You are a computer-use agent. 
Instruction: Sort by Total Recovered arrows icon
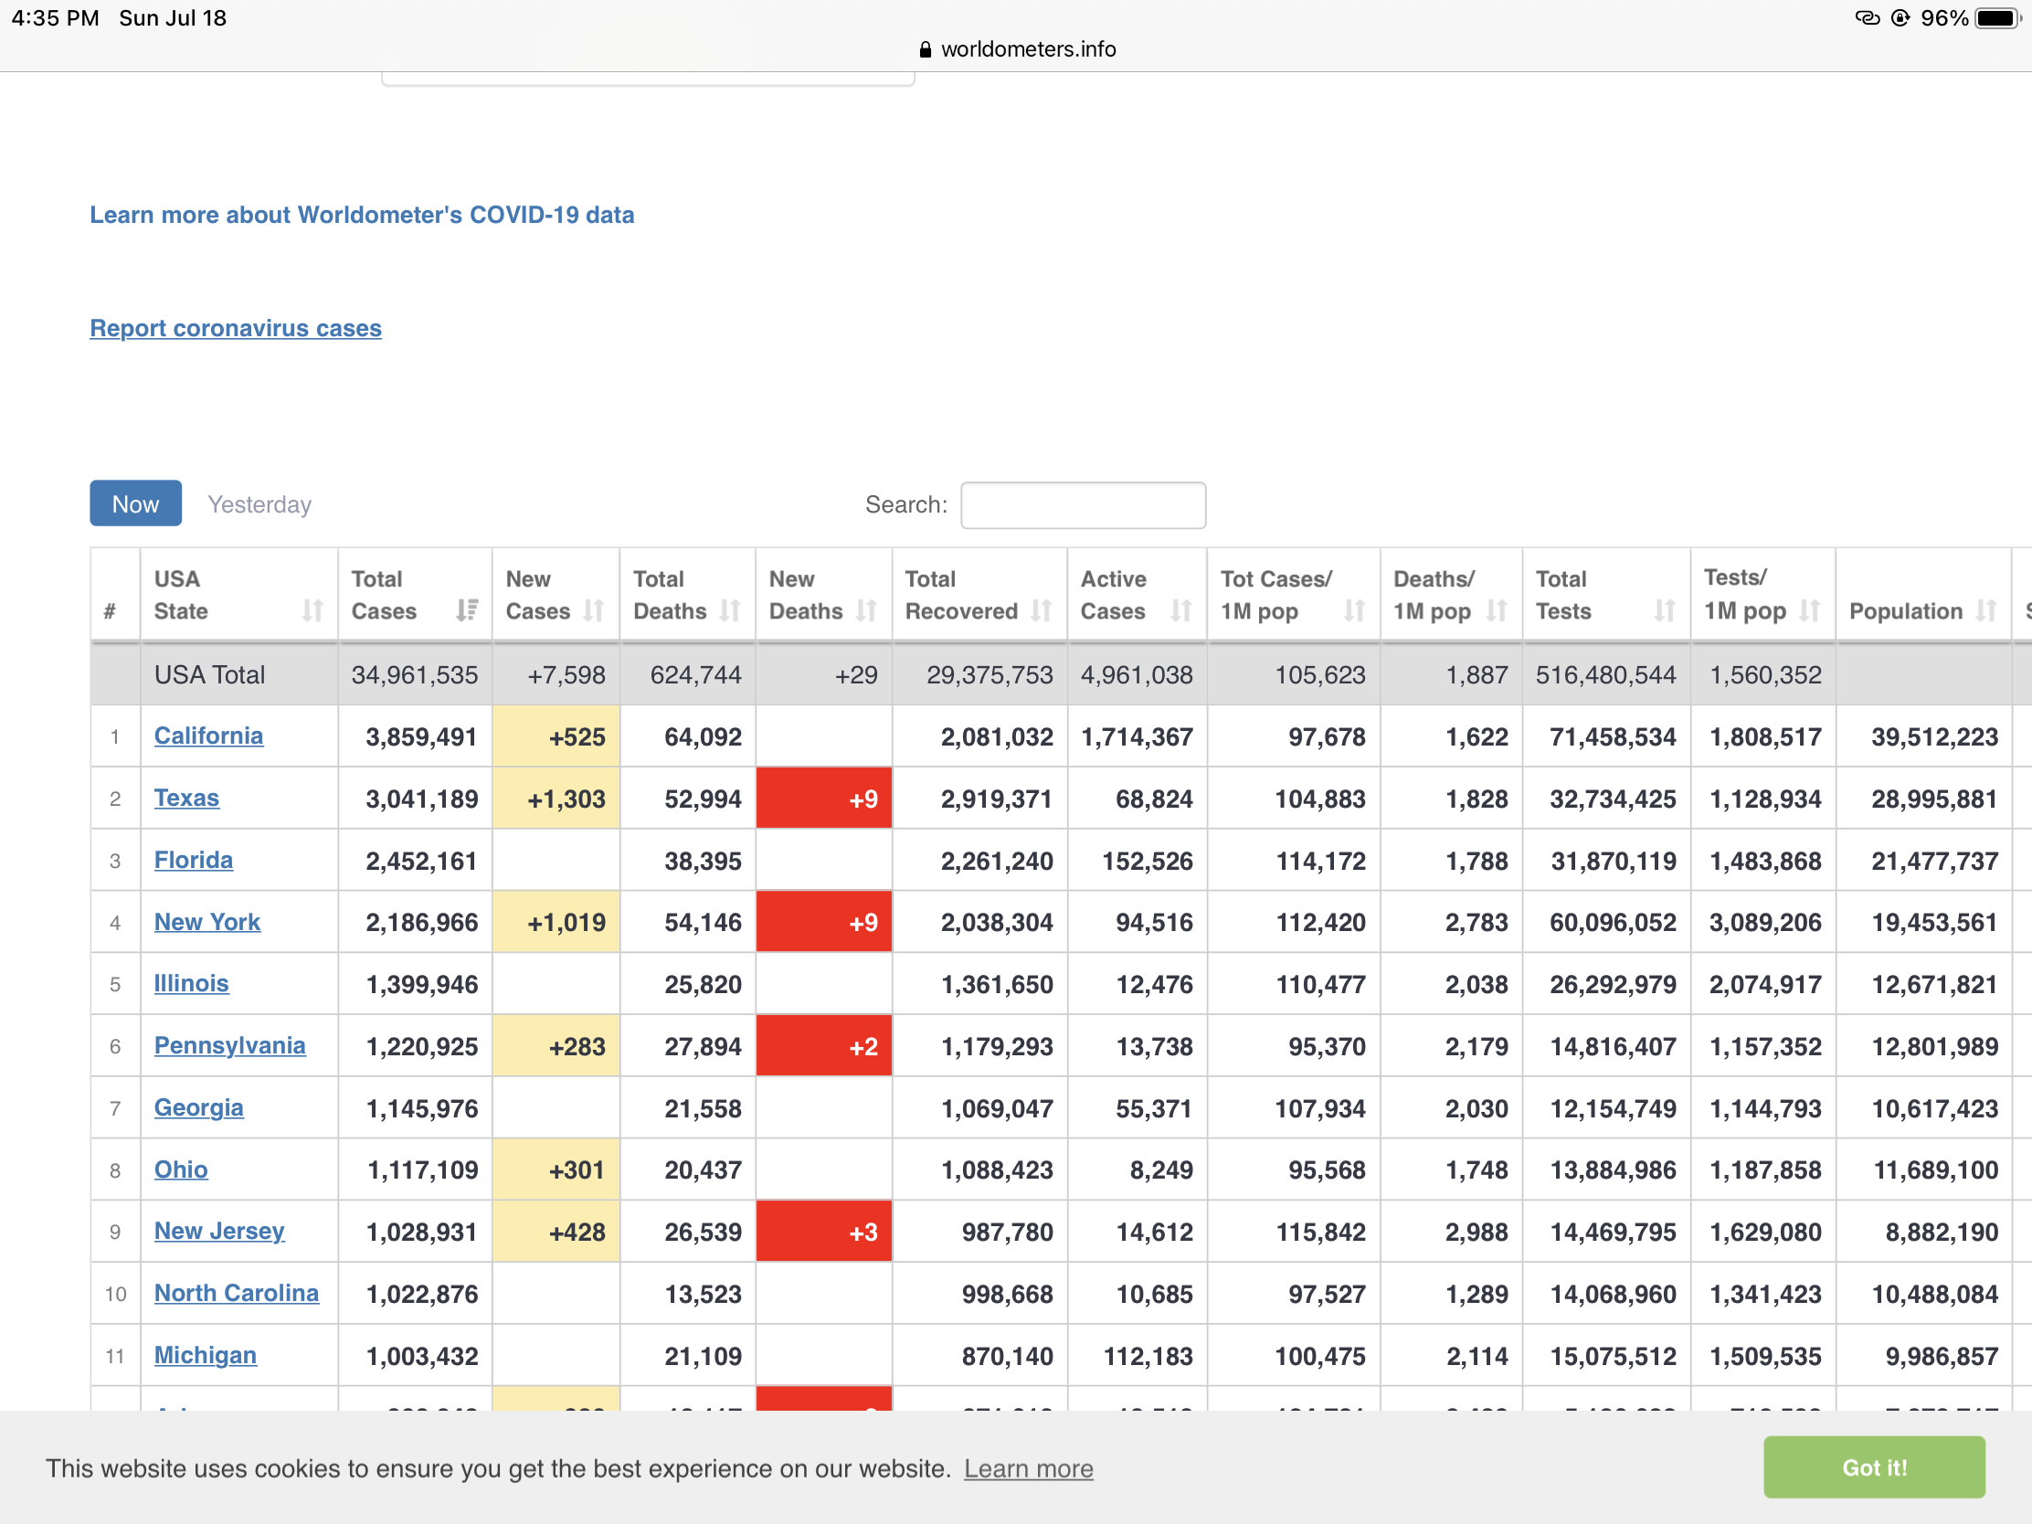[x=1041, y=611]
